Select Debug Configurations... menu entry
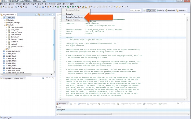Screen dimensions: 191x119 click(x=74, y=17)
